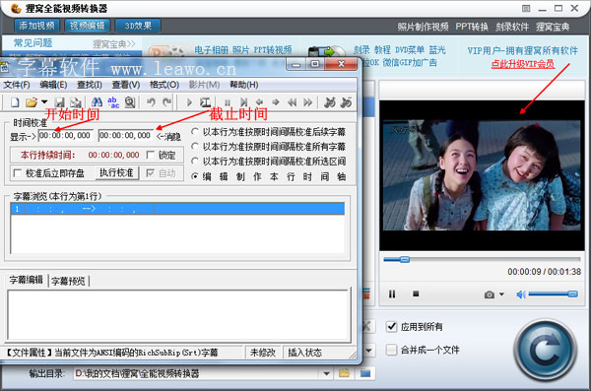Open 文件(F) menu
Image resolution: width=591 pixels, height=391 pixels.
[17, 85]
